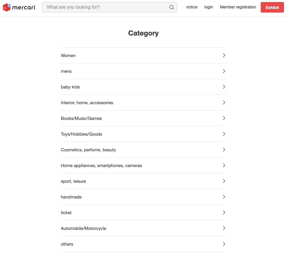Screen dimensions: 288x259
Task: Open Home appliances, smartphones, cameras category
Action: [x=143, y=166]
